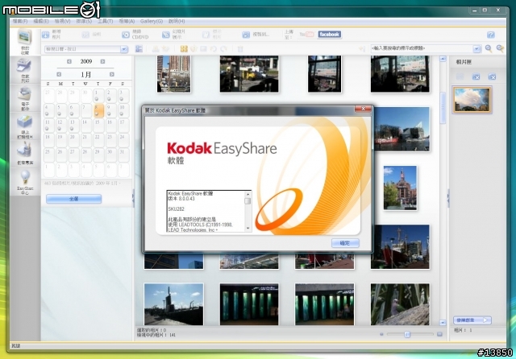
Task: Select the clock tower building thumbnail
Action: 400,188
